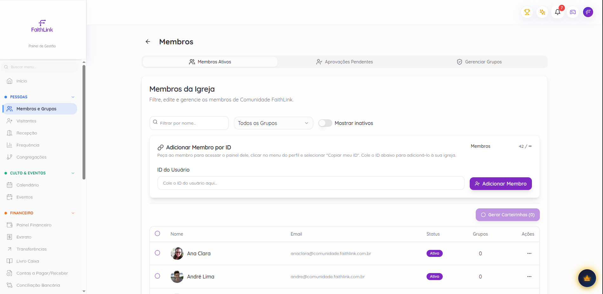Click the Livro Caixa book icon
The width and height of the screenshot is (603, 294).
[x=10, y=261]
